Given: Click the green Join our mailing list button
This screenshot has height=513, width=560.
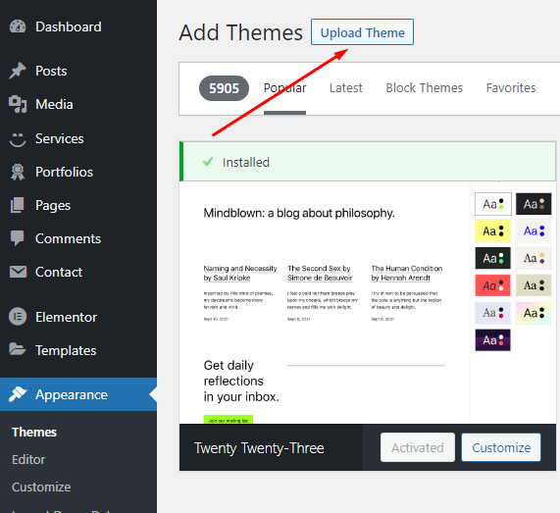Looking at the screenshot, I should (x=229, y=420).
